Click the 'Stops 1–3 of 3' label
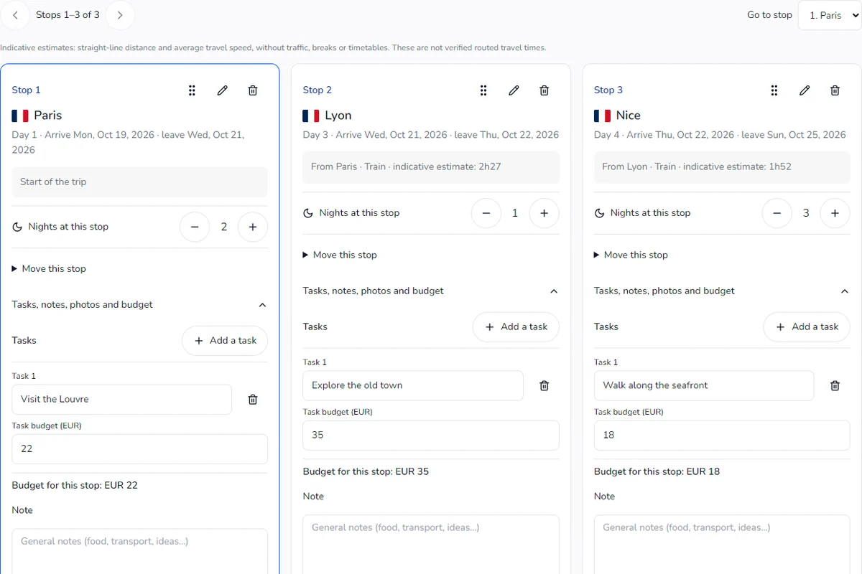The image size is (862, 574). (68, 15)
